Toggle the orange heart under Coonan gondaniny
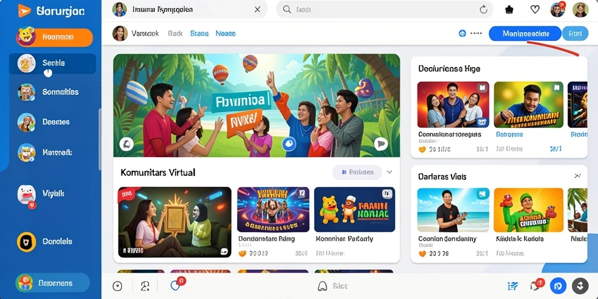The height and width of the screenshot is (299, 598). [x=422, y=253]
